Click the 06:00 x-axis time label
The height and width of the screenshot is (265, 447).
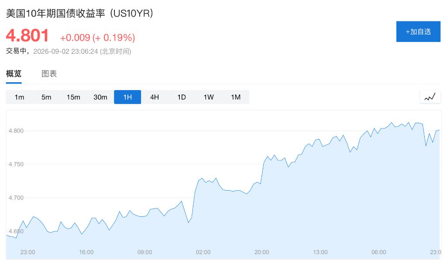point(379,252)
